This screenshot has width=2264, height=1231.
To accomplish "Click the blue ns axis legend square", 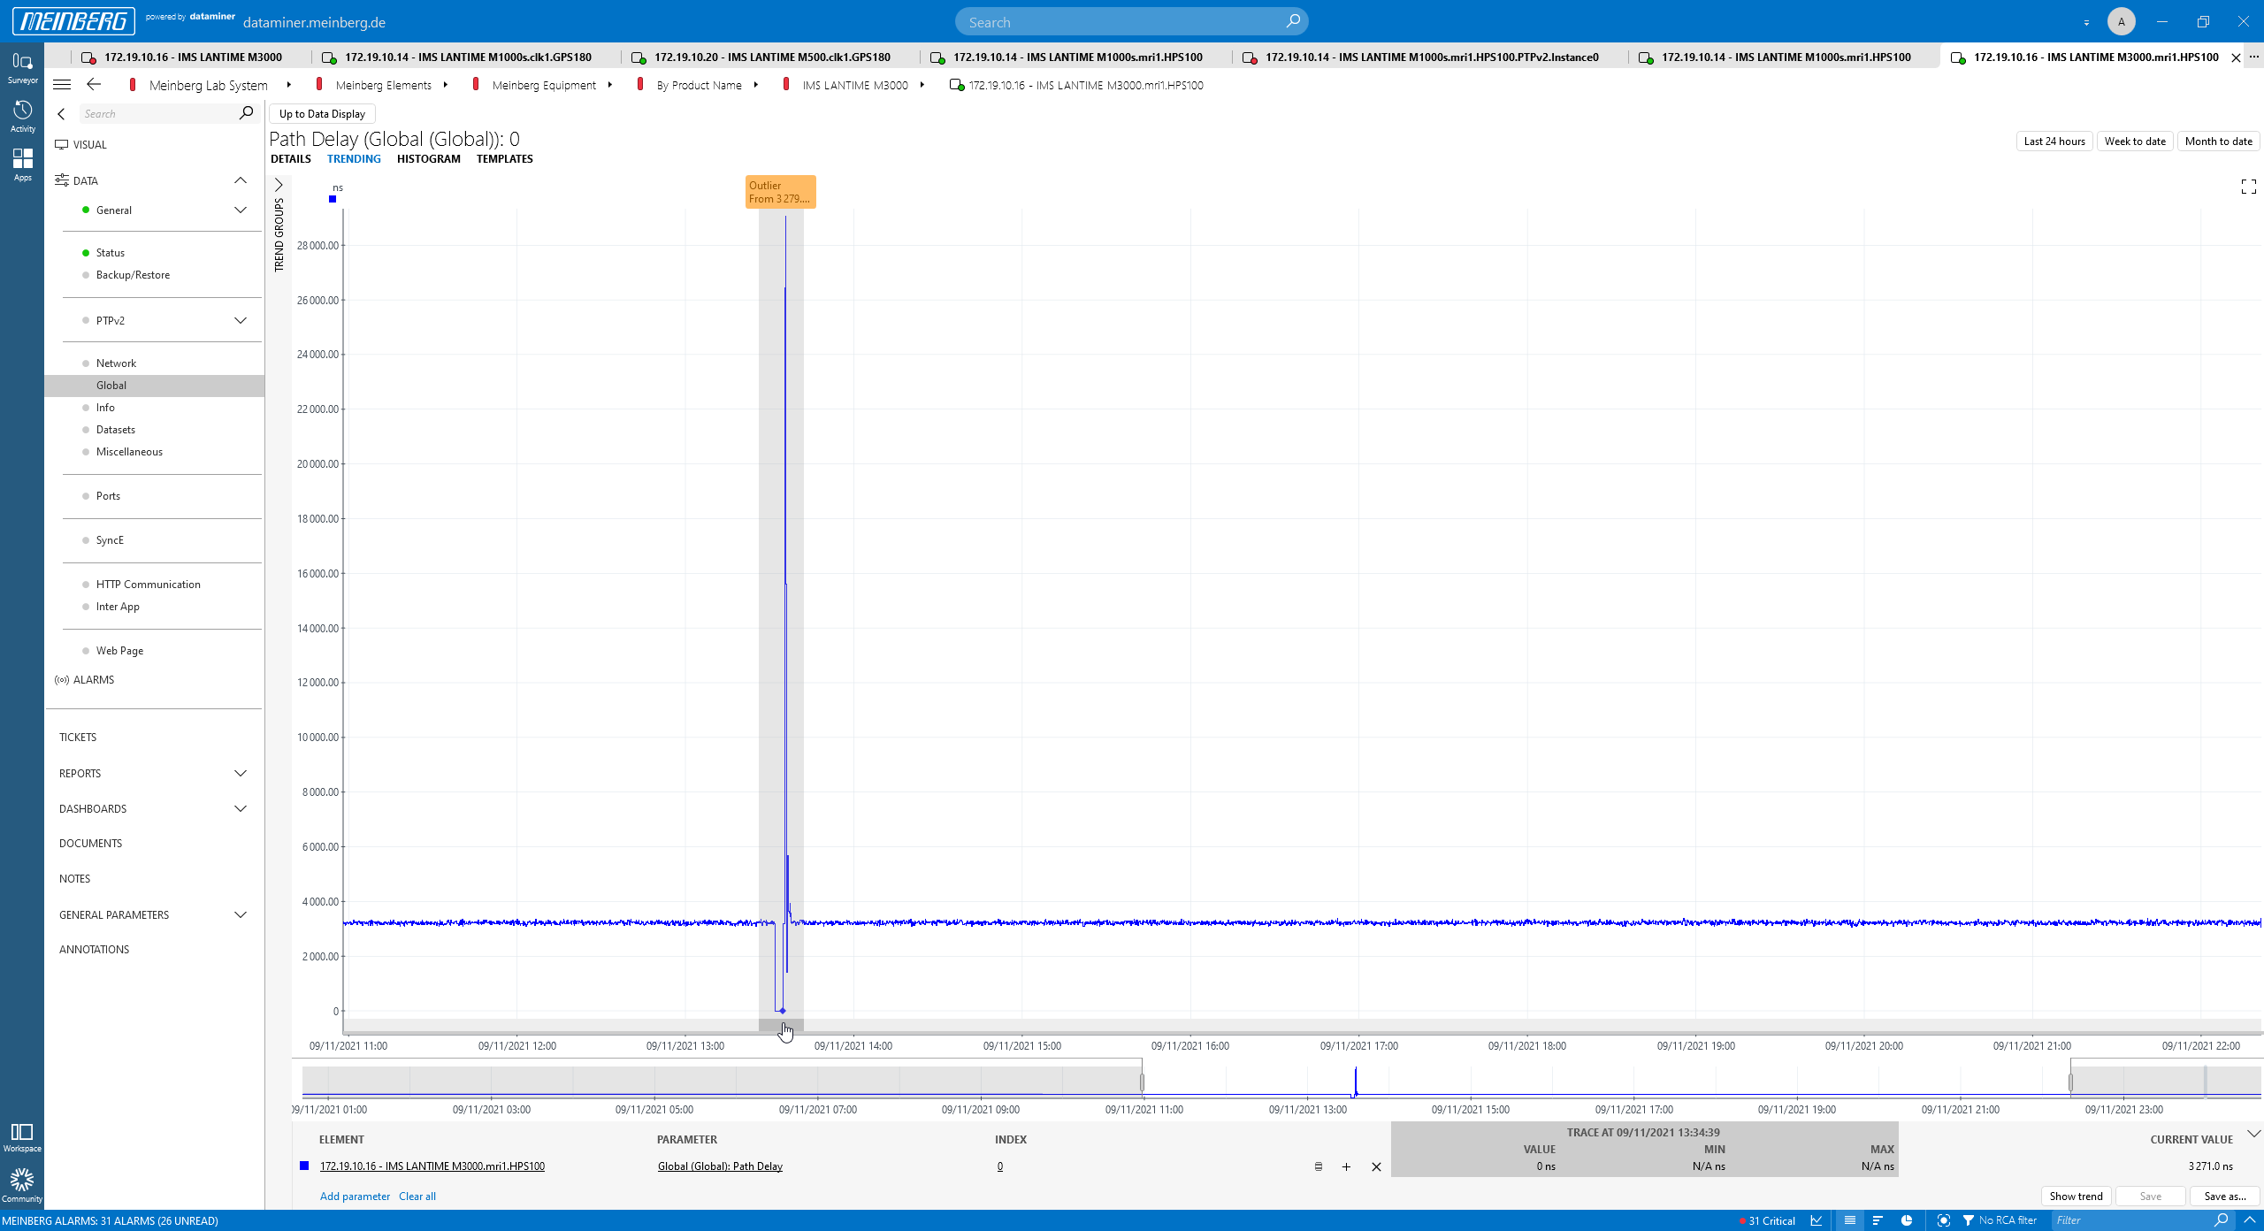I will (333, 200).
